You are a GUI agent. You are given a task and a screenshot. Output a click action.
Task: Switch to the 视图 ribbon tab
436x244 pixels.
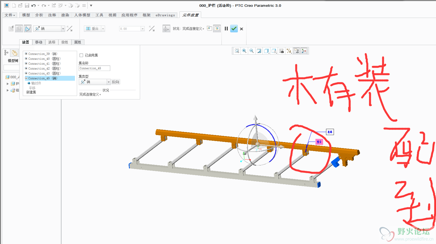click(112, 15)
